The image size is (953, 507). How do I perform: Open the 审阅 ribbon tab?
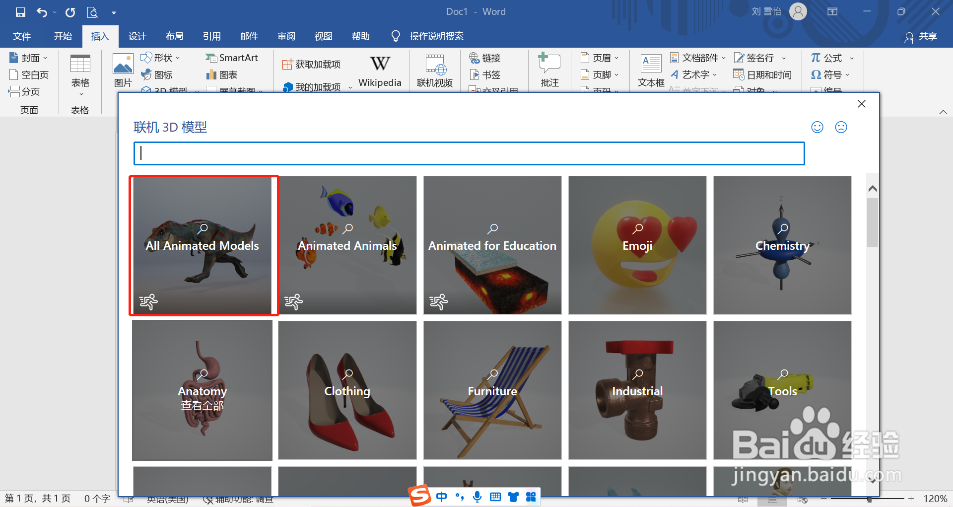click(x=286, y=36)
